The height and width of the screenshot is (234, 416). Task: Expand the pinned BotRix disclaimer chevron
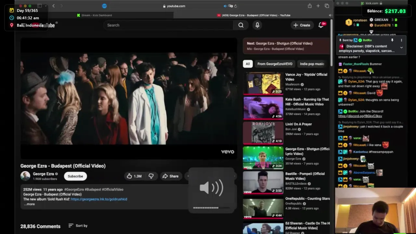point(401,47)
